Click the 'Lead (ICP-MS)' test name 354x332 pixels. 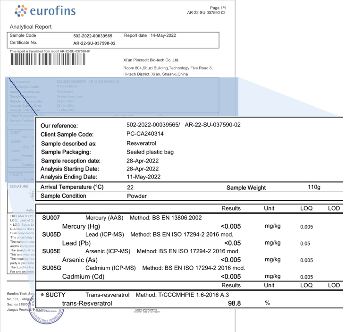(x=105, y=234)
